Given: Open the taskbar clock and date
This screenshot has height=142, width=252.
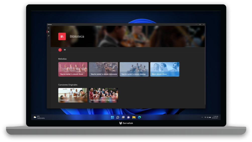Looking at the screenshot, I should 215,117.
